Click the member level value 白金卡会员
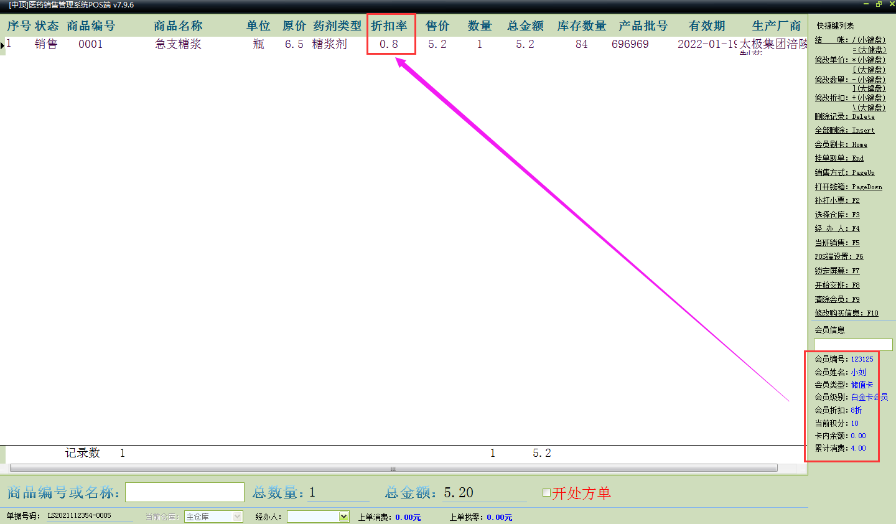This screenshot has width=896, height=524. click(x=869, y=397)
